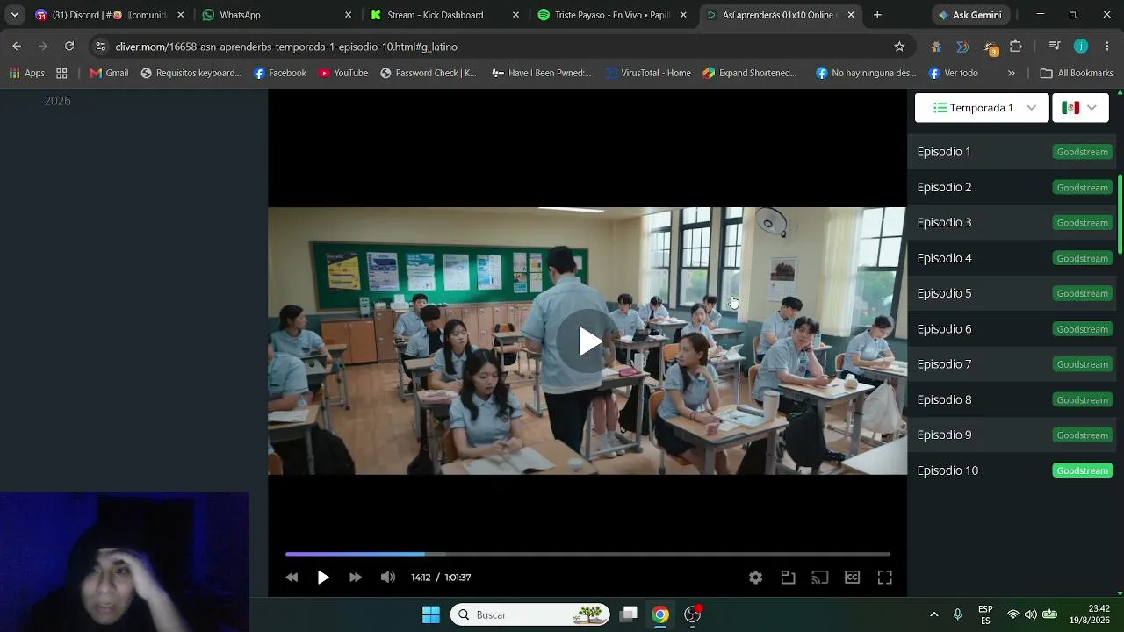Open the Temporada 1 season dropdown

pyautogui.click(x=982, y=108)
